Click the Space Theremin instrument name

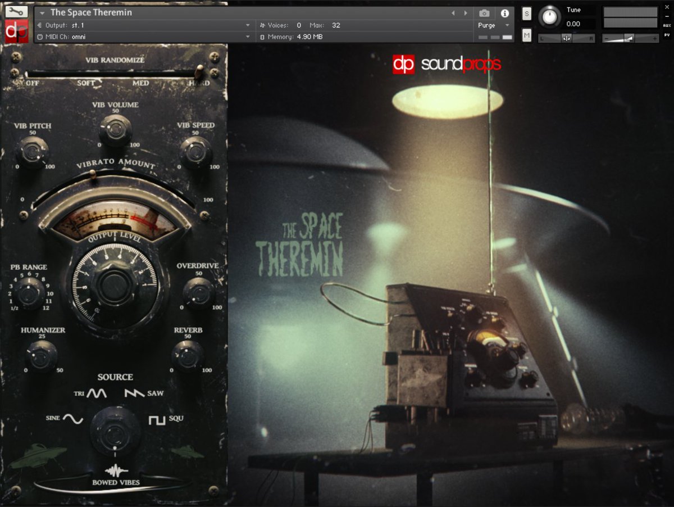pyautogui.click(x=91, y=12)
